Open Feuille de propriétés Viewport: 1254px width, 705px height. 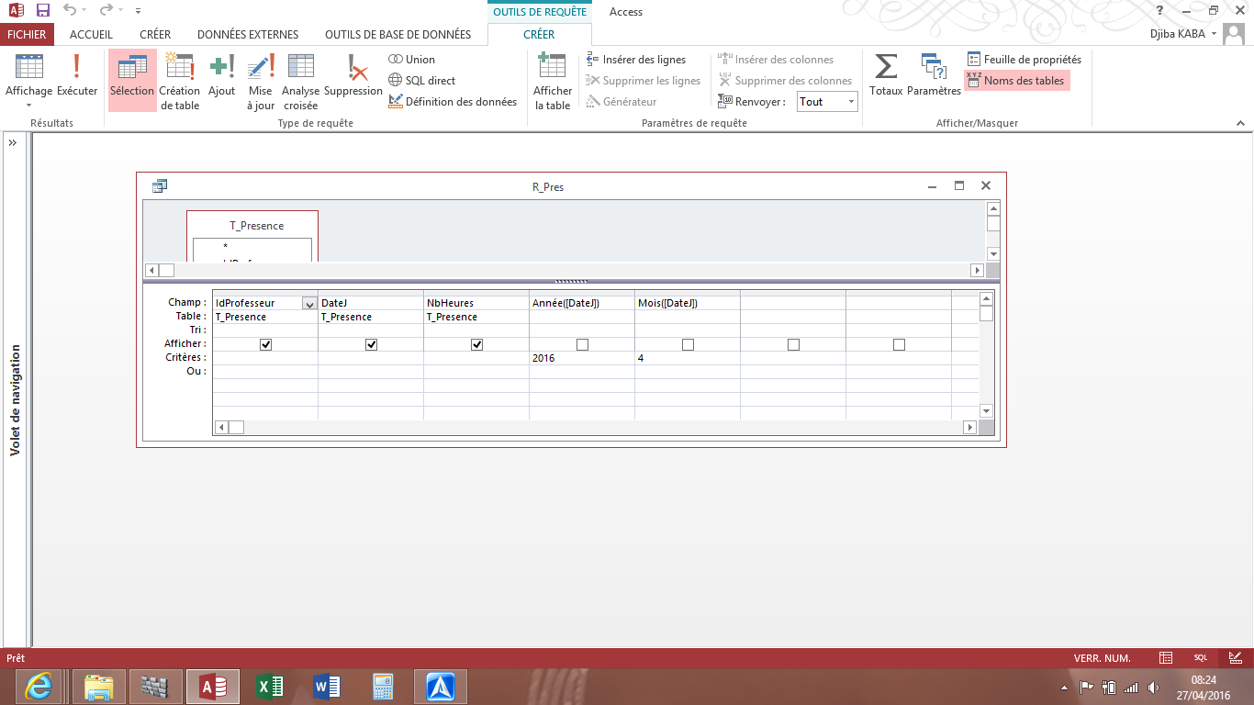(x=1024, y=60)
